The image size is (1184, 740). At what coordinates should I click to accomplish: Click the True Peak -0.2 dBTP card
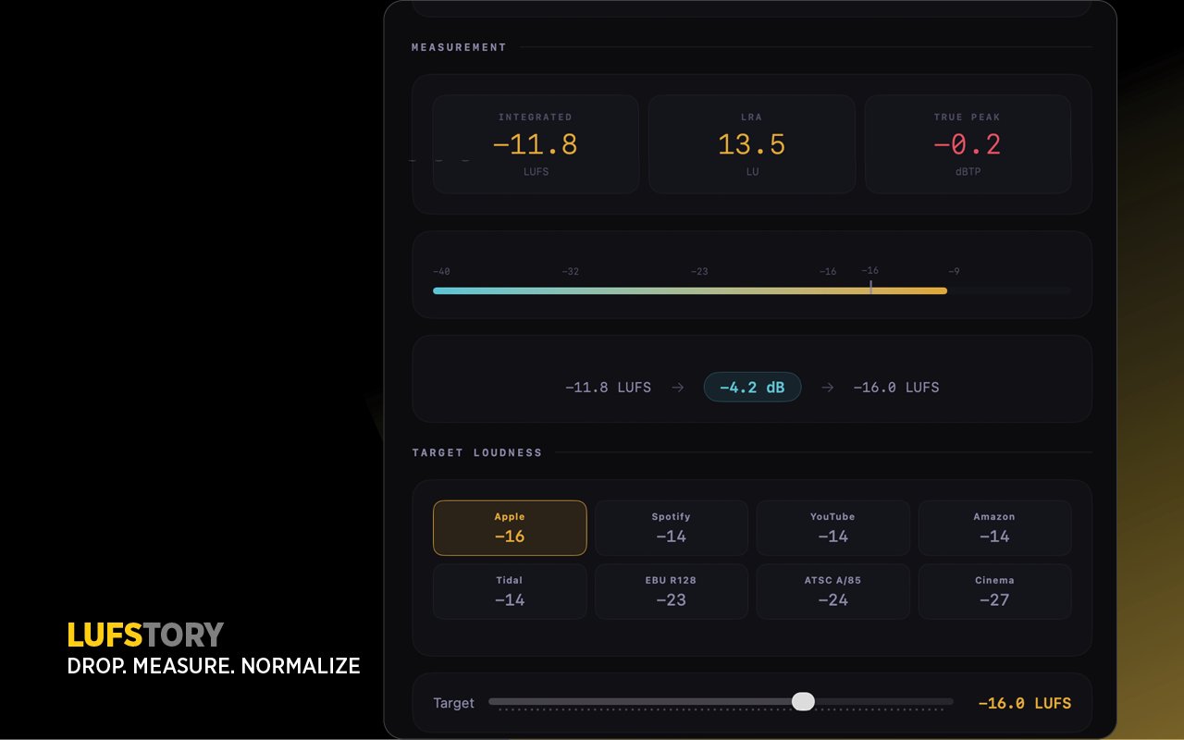(968, 144)
